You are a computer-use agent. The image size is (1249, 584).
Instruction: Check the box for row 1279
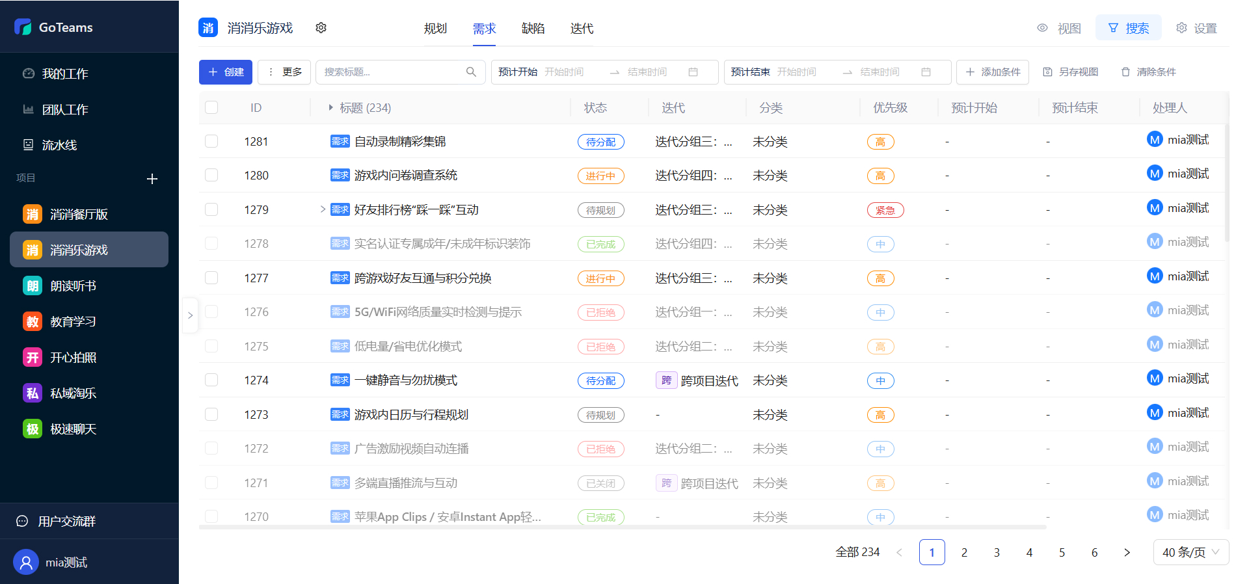click(x=211, y=209)
